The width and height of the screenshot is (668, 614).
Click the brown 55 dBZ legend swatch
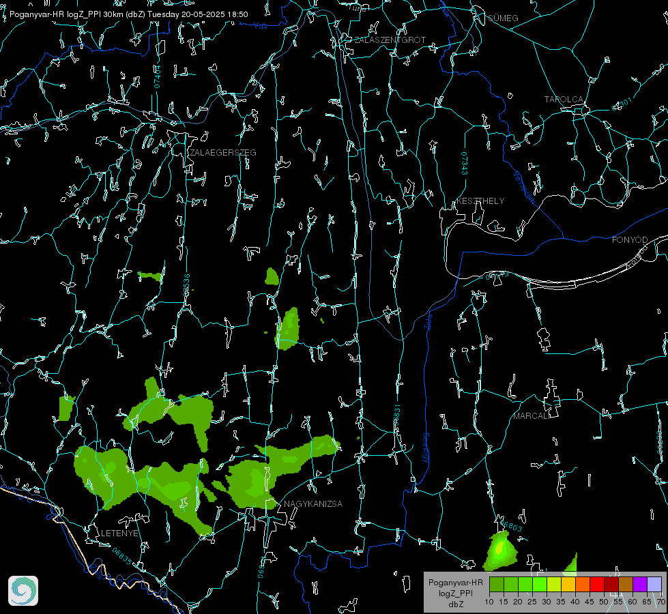pos(626,584)
